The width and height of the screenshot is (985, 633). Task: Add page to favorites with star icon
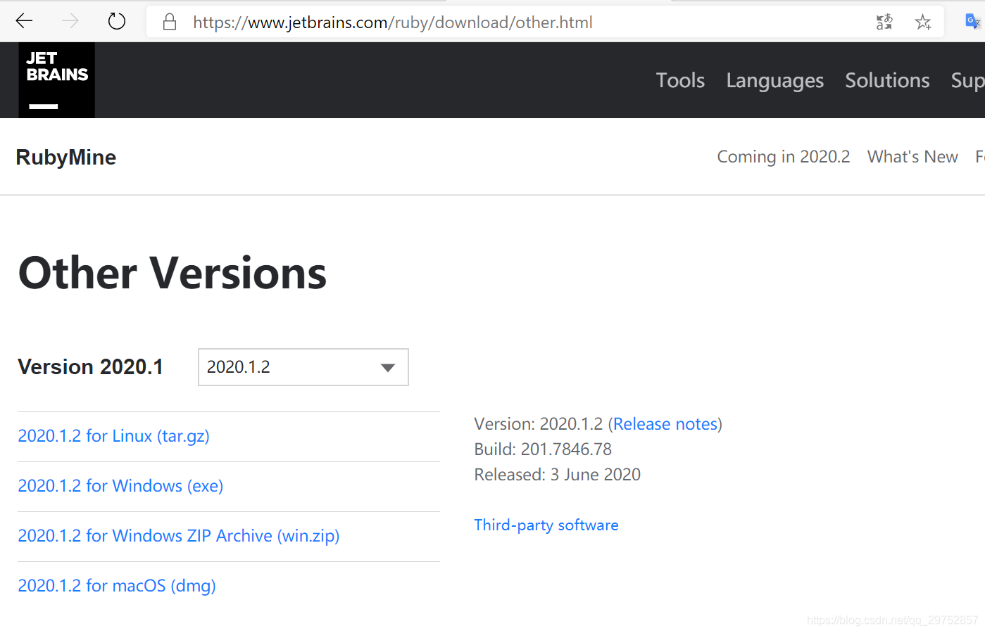(x=923, y=22)
